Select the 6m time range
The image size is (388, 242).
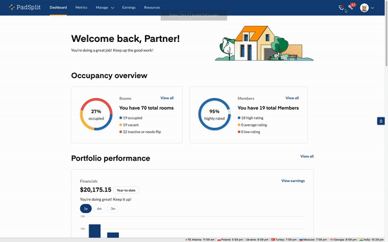(99, 208)
